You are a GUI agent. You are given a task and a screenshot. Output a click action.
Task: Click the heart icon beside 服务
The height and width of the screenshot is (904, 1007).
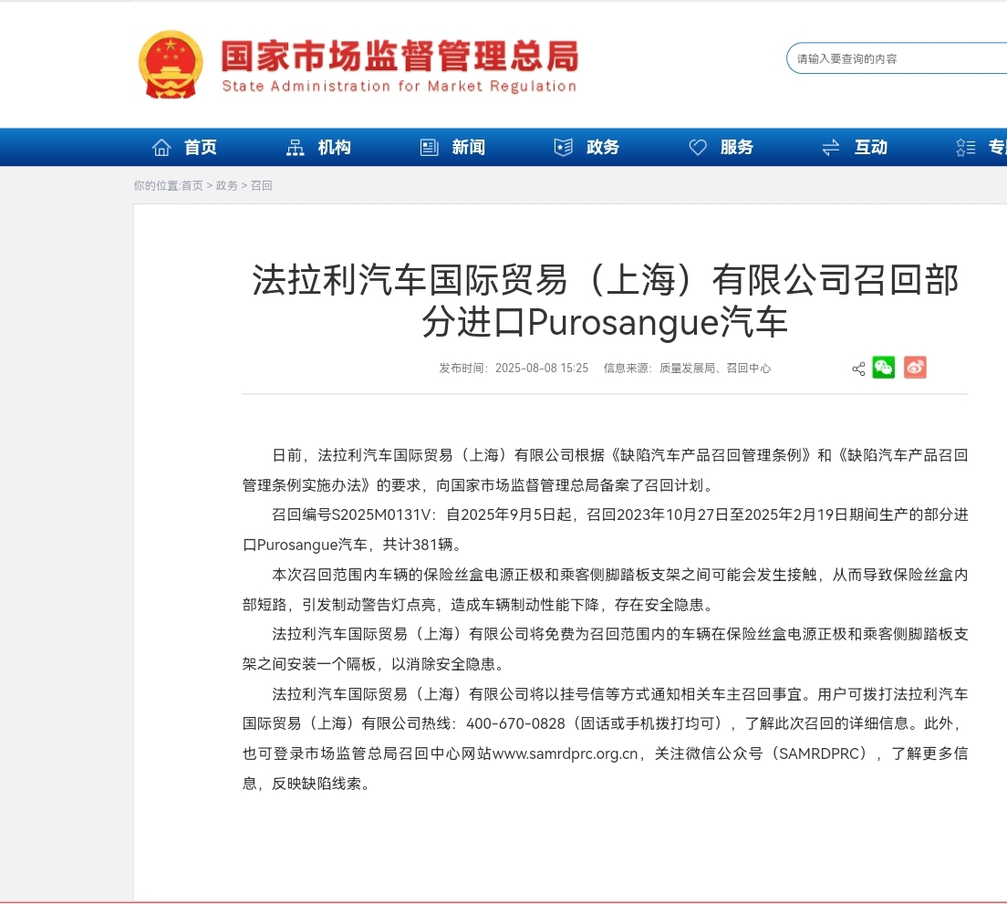(x=698, y=148)
